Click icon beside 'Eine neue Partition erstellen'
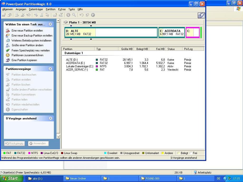 point(8,31)
